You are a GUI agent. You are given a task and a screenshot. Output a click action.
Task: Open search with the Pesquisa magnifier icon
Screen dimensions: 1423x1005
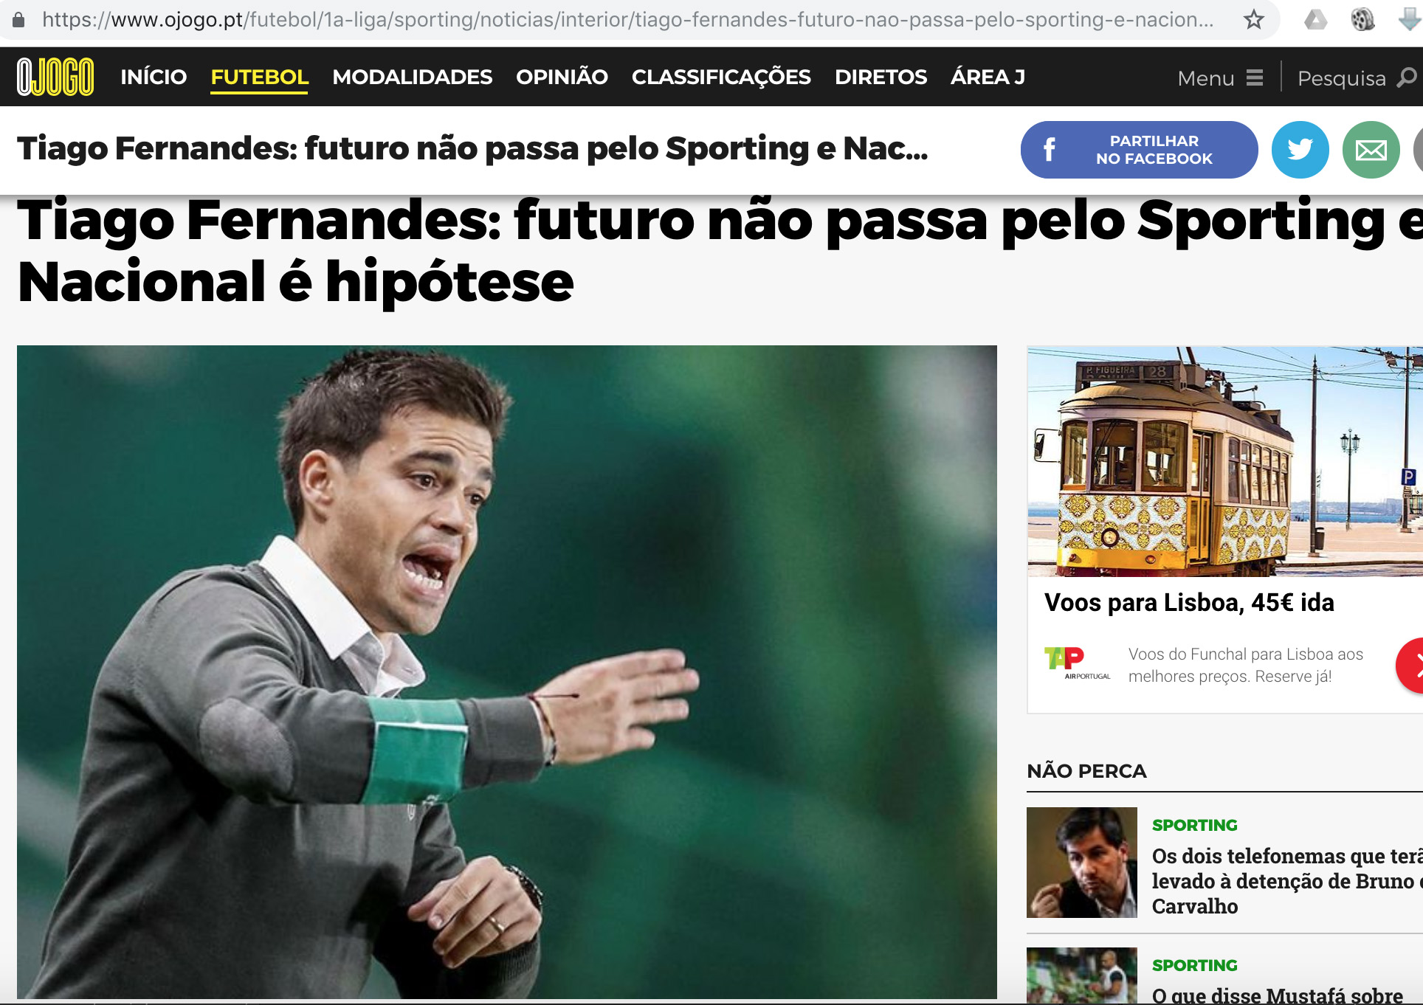pyautogui.click(x=1407, y=77)
